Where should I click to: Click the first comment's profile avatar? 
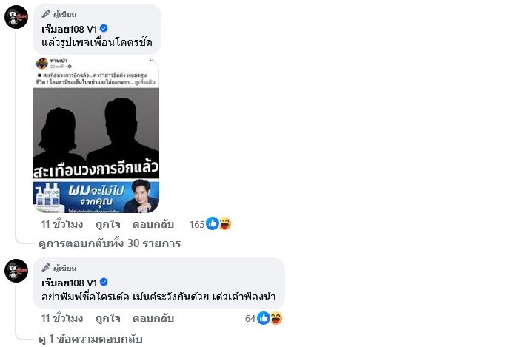pos(16,17)
